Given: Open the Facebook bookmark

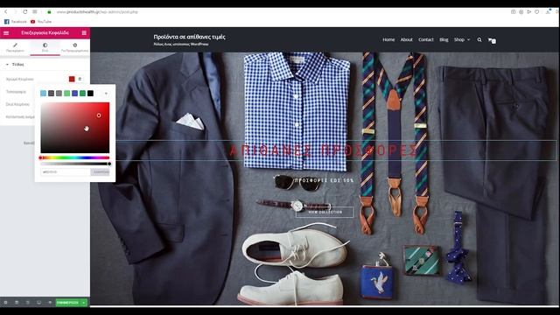Looking at the screenshot, I should point(16,22).
